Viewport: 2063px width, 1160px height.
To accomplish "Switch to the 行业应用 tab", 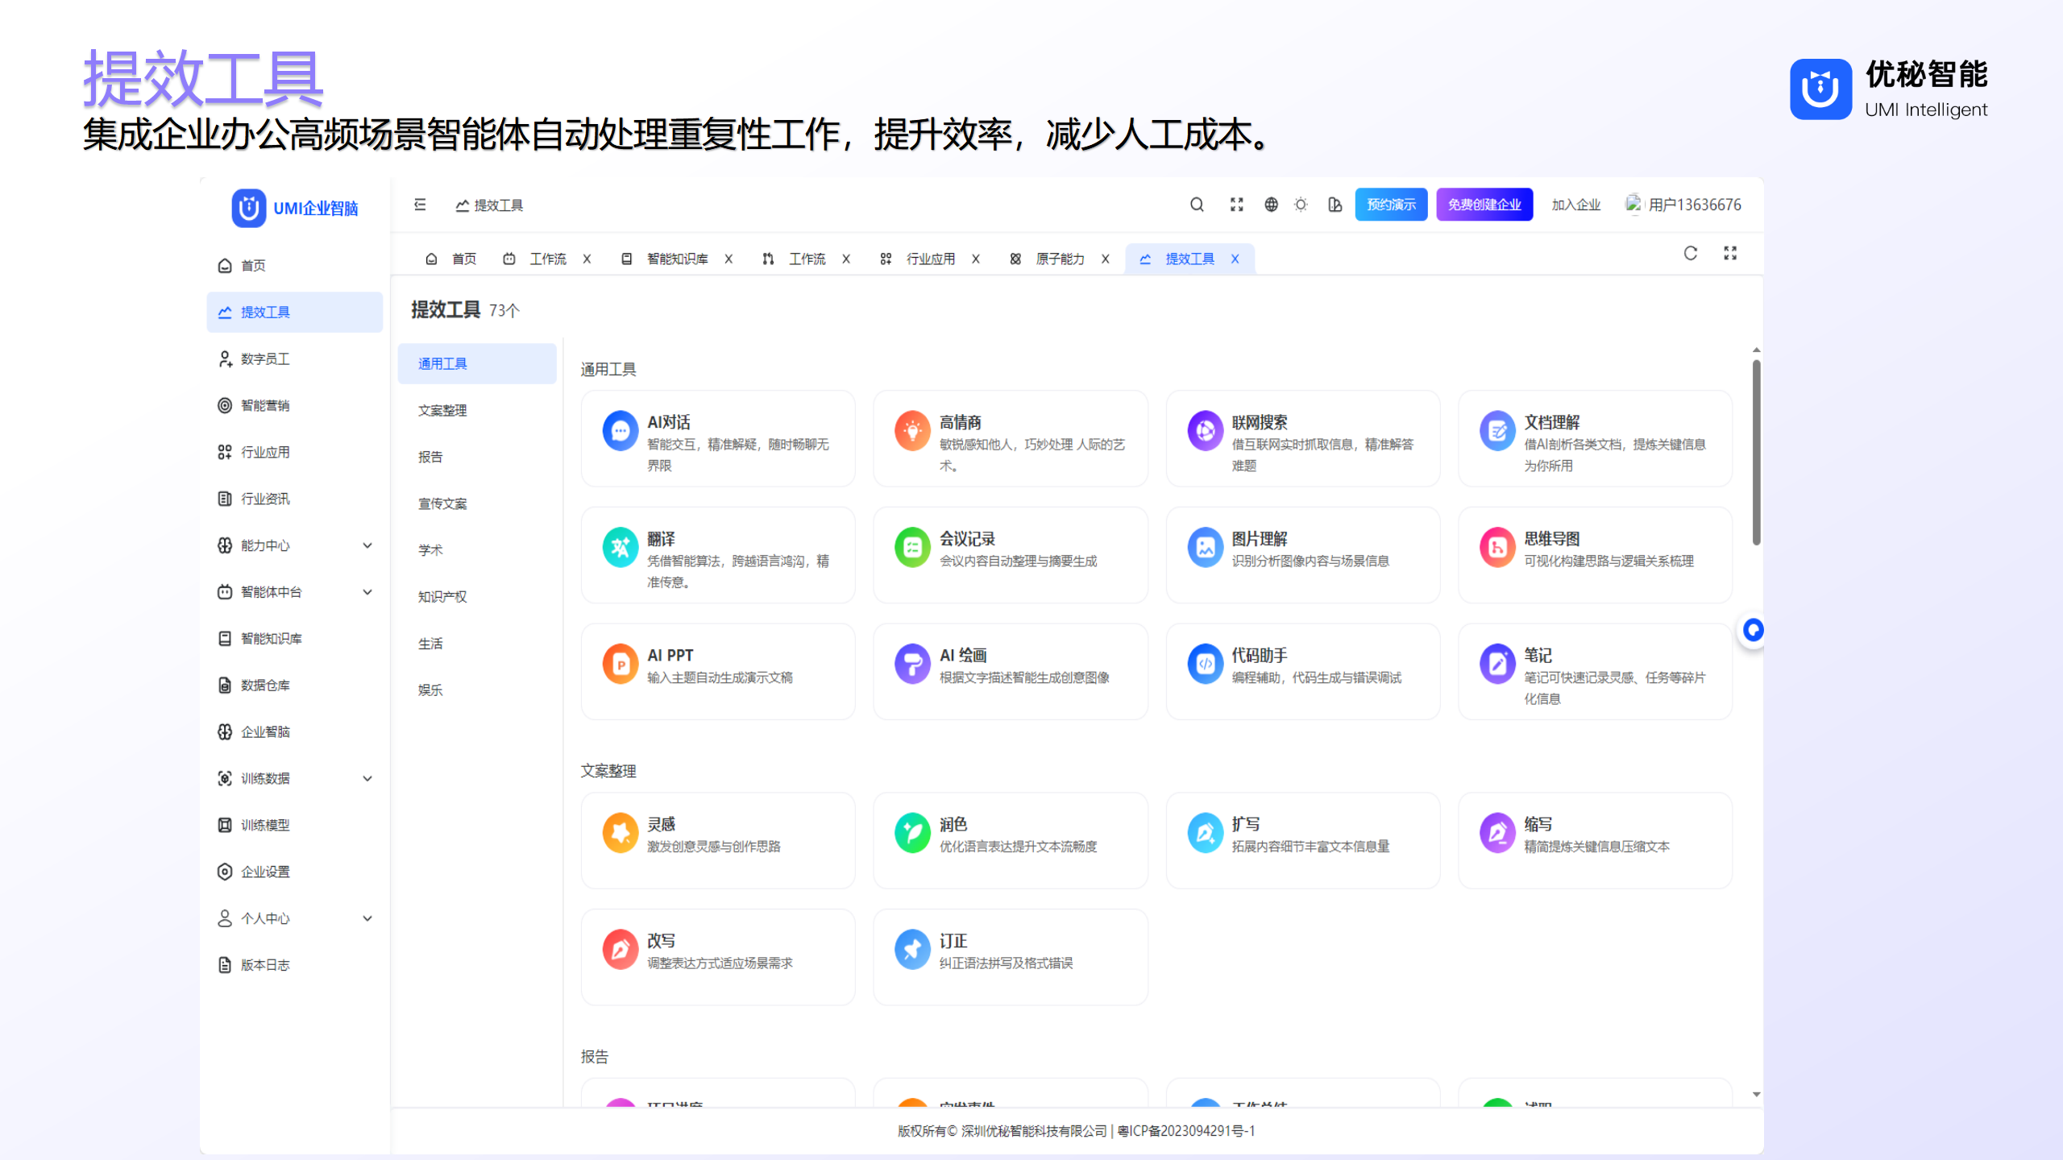I will pyautogui.click(x=933, y=259).
